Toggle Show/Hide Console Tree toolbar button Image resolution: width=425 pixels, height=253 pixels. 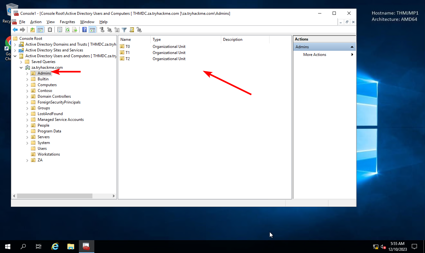40,30
